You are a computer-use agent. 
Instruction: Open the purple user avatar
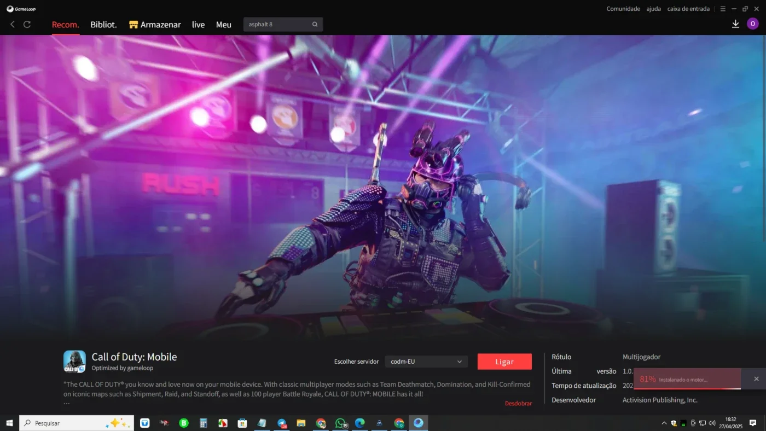pyautogui.click(x=752, y=24)
